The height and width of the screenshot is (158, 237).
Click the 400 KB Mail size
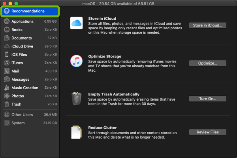point(51,71)
